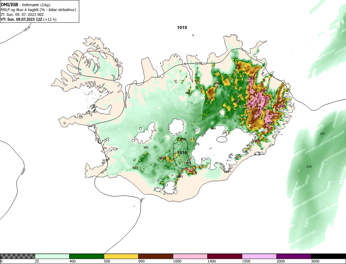This screenshot has width=346, height=264.
Task: Click the CAPE value 1438
Action: coord(264,91)
